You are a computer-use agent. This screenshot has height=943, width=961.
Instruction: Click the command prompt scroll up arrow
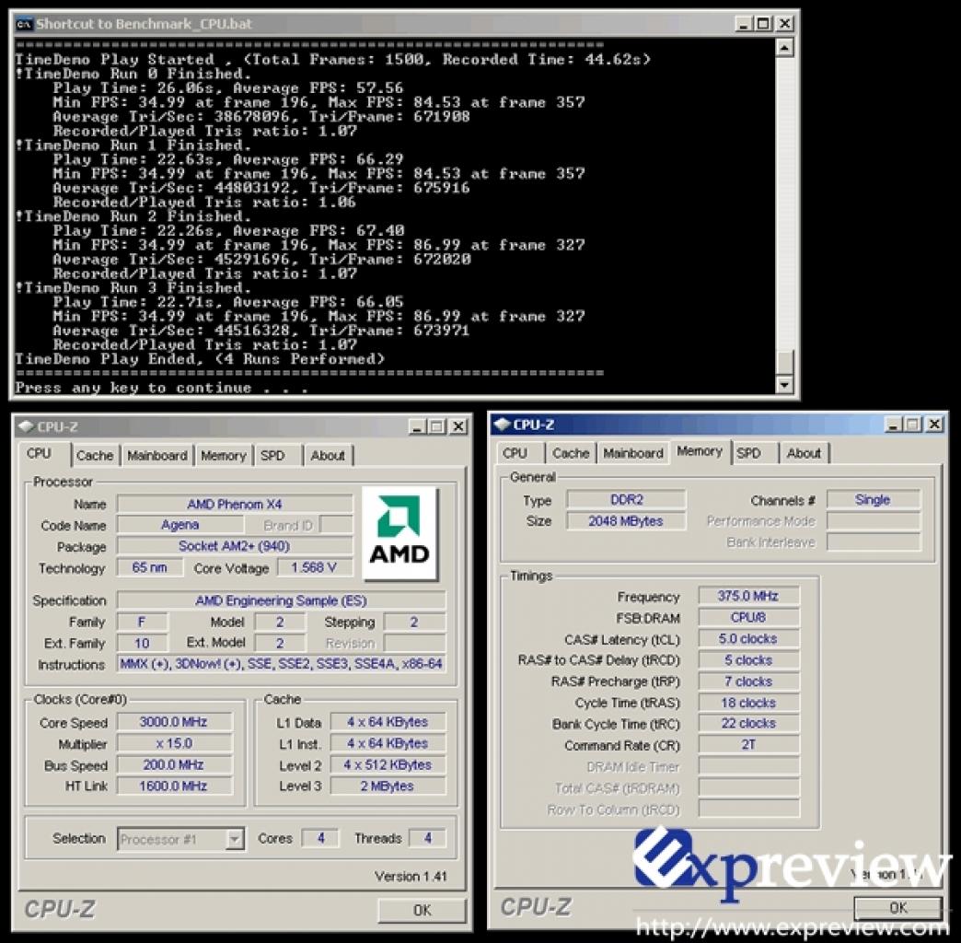click(784, 47)
